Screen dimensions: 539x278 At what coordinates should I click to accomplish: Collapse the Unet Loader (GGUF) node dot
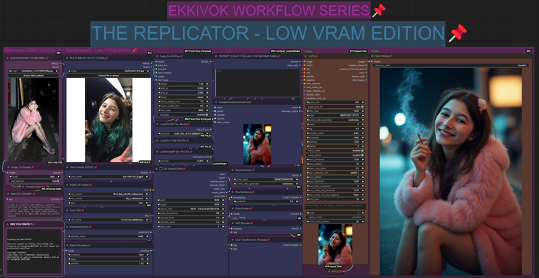click(67, 168)
